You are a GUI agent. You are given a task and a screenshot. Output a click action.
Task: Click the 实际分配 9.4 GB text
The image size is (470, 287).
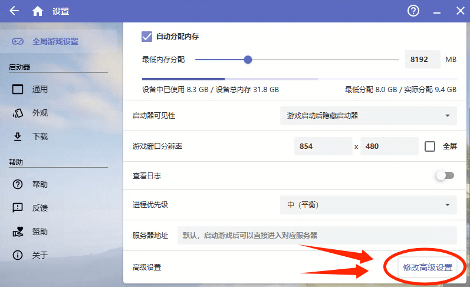pos(430,89)
